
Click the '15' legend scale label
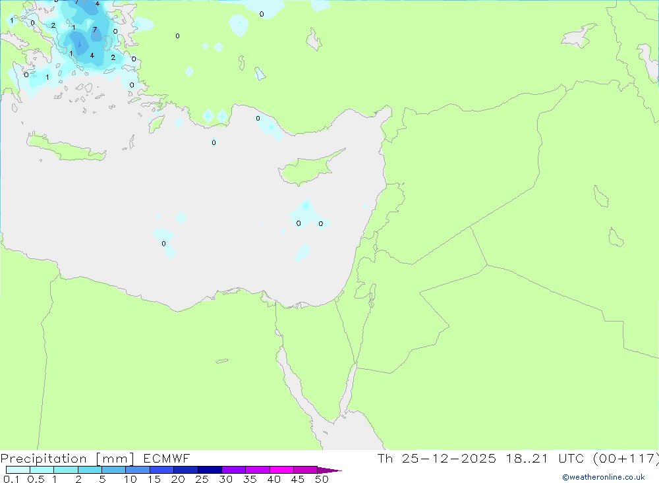154,479
